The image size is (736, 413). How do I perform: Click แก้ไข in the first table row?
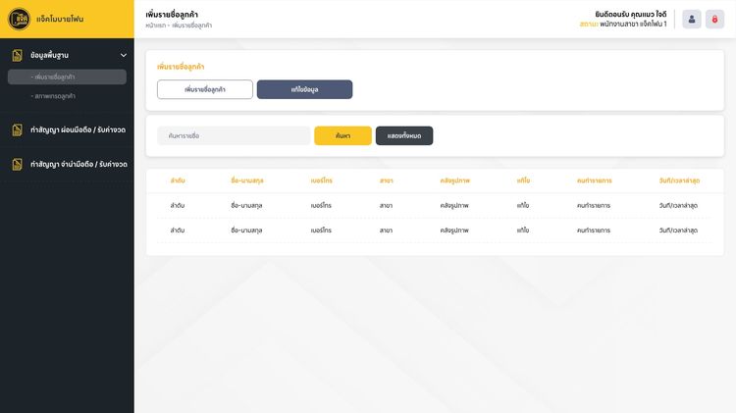click(x=523, y=205)
